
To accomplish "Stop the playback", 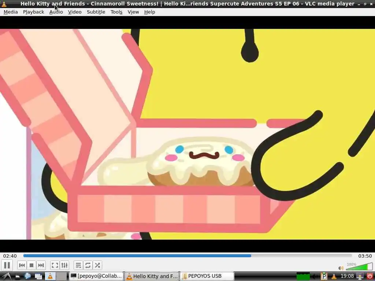I will (31, 265).
